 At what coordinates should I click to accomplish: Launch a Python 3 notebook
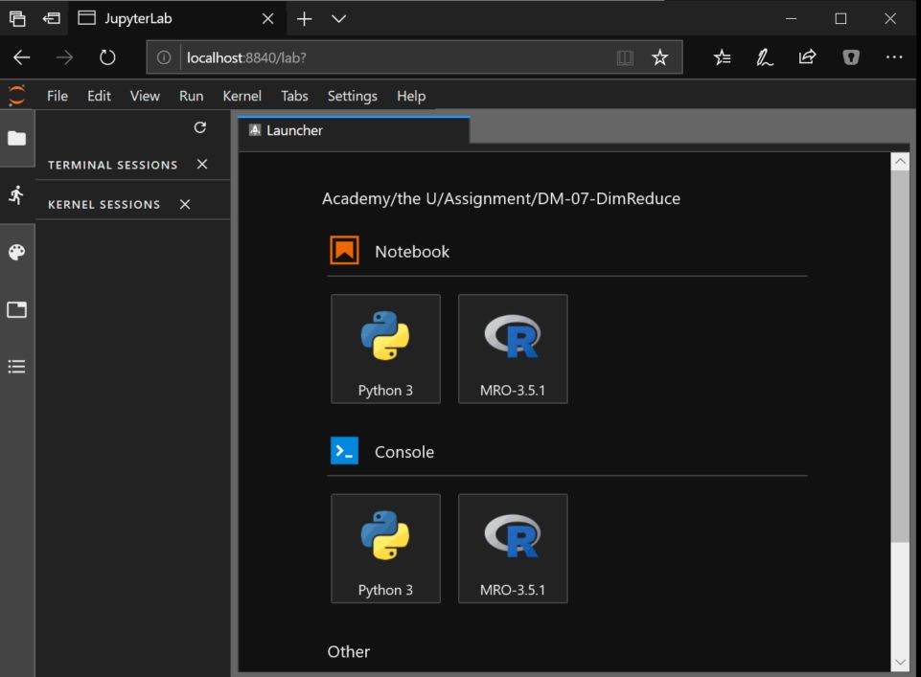[x=385, y=349]
